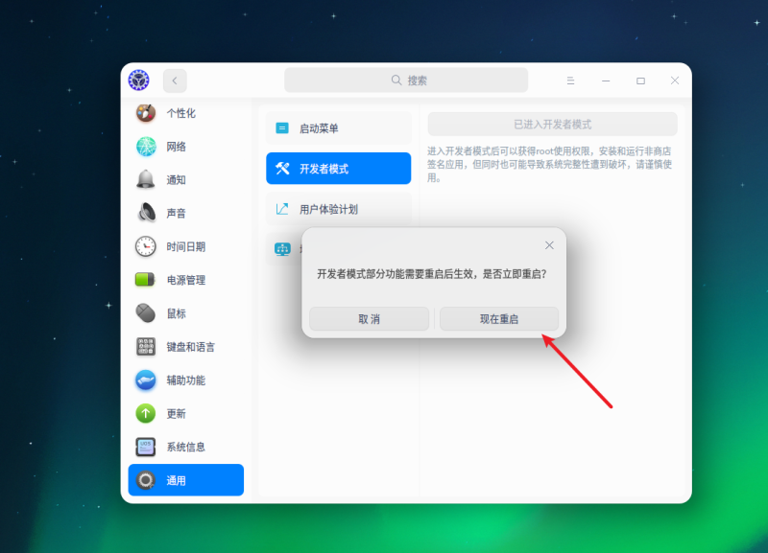Click the 电源管理 battery icon

[145, 280]
